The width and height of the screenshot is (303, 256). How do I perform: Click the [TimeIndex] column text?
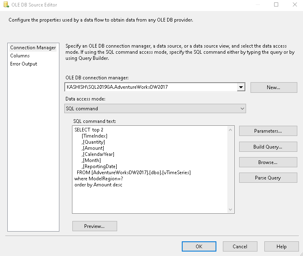94,136
